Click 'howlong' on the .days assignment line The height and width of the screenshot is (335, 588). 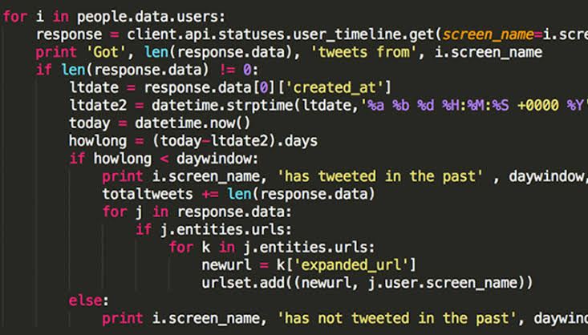pyautogui.click(x=98, y=141)
